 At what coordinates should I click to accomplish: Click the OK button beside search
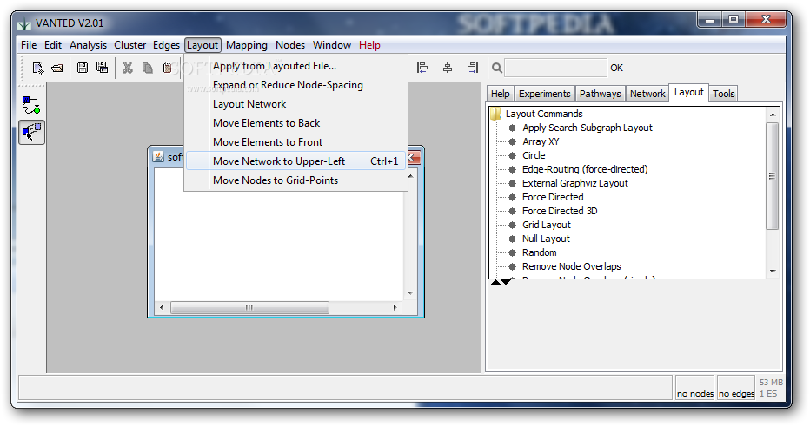point(616,68)
